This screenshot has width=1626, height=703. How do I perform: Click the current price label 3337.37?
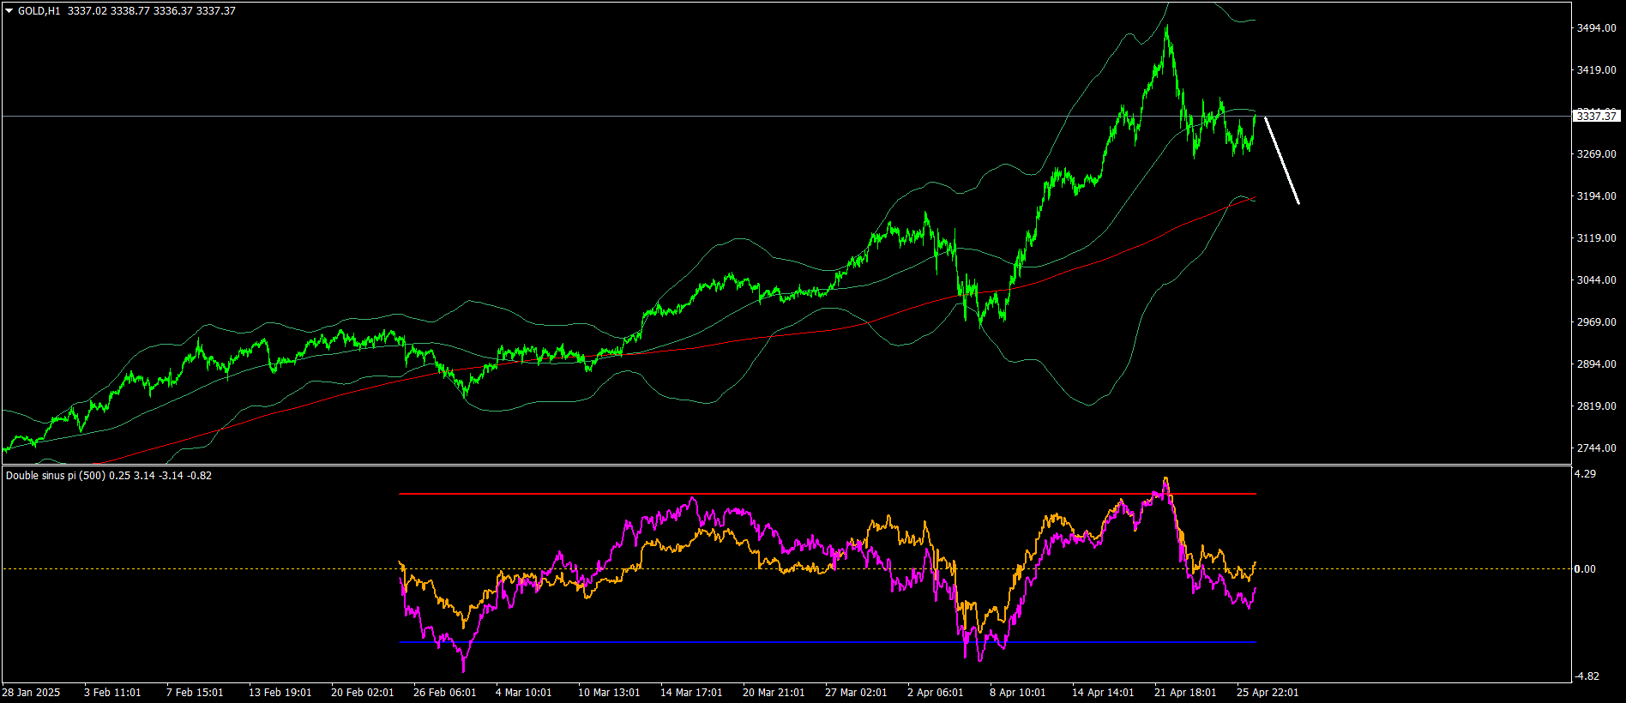pyautogui.click(x=1597, y=116)
